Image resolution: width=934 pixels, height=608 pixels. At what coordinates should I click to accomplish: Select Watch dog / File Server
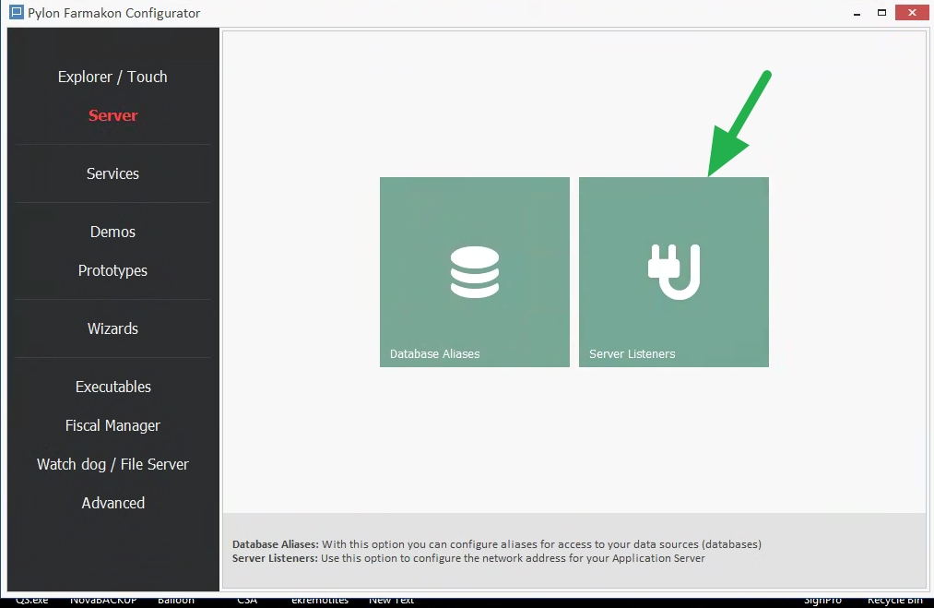tap(112, 464)
